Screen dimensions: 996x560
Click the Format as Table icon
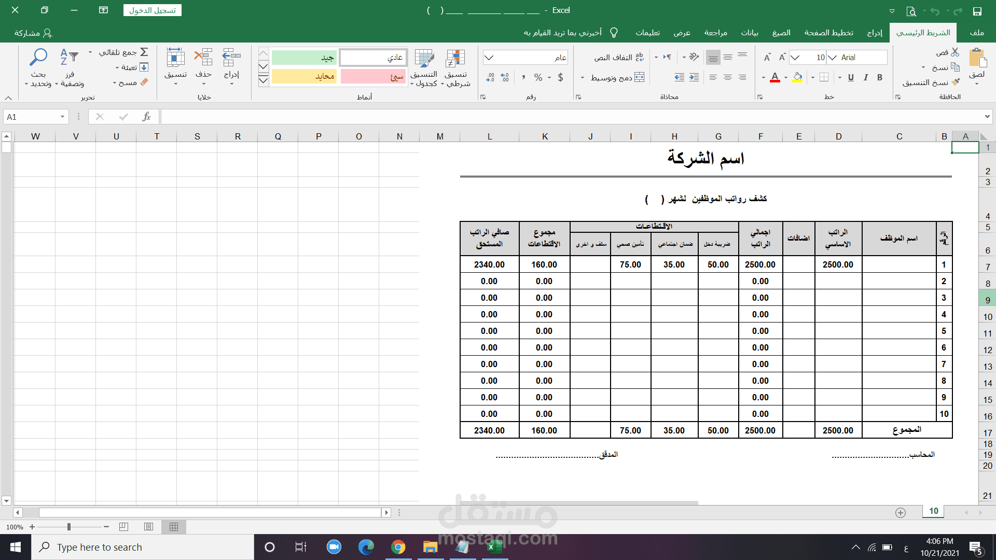424,58
